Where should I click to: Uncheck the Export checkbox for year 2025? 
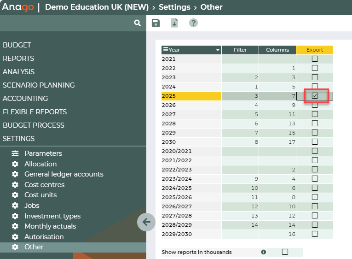point(315,96)
